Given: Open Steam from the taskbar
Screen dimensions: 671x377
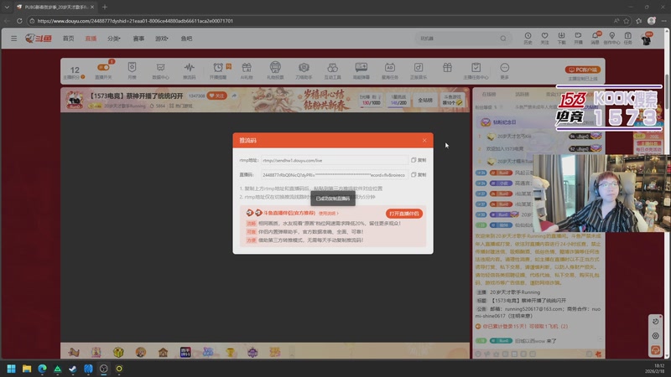Looking at the screenshot, I should [x=73, y=369].
